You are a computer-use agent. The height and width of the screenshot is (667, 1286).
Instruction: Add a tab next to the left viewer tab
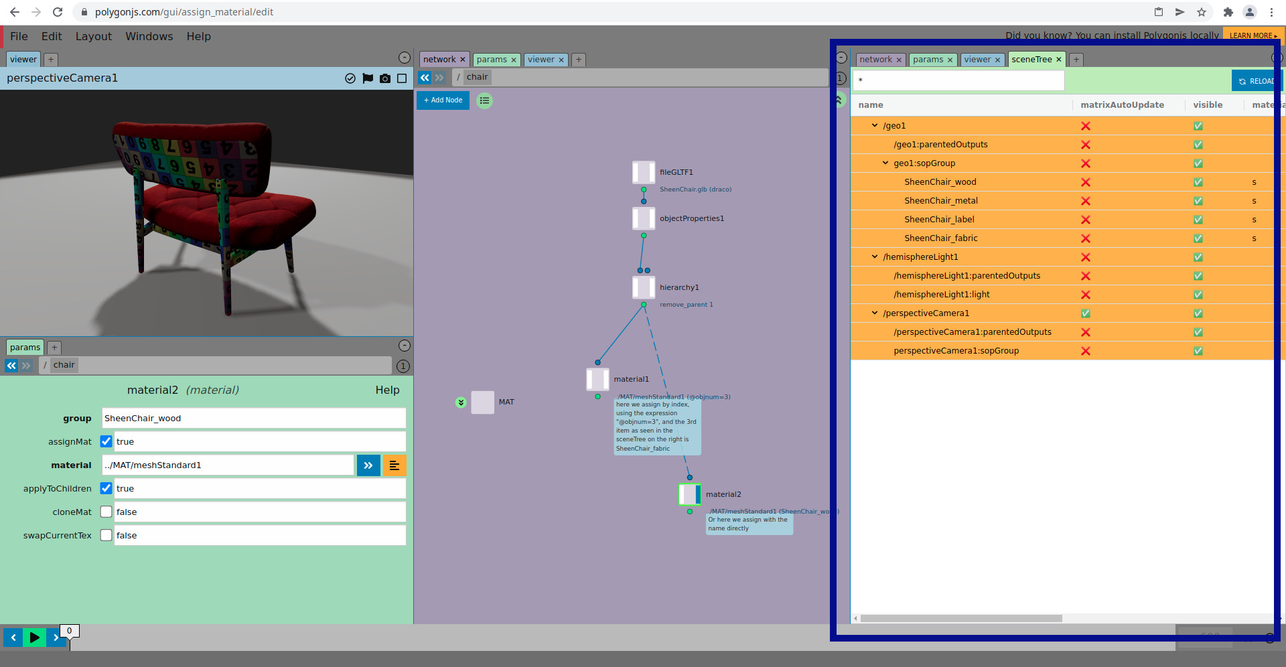51,60
